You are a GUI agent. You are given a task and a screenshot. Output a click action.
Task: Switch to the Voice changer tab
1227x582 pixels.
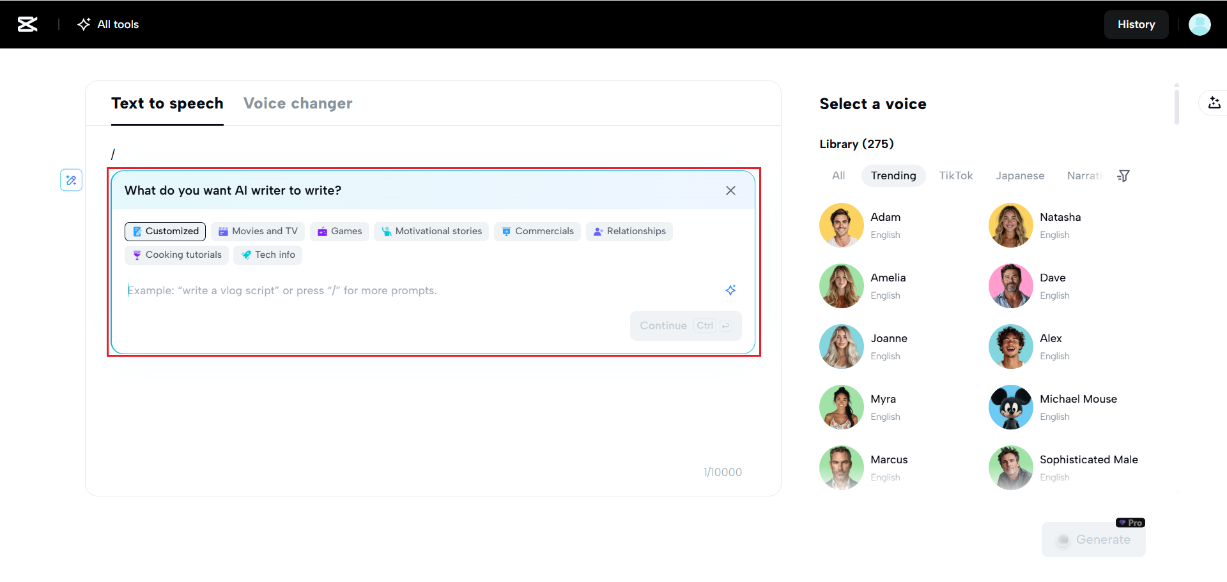pyautogui.click(x=298, y=103)
